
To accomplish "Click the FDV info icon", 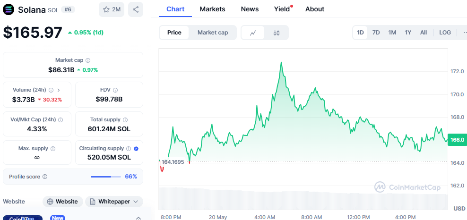I will (x=115, y=90).
